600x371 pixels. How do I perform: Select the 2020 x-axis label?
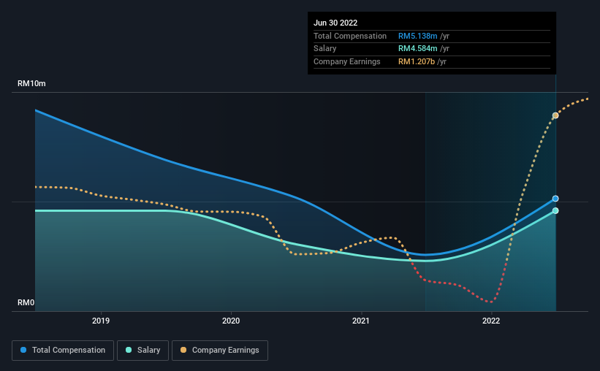(231, 321)
